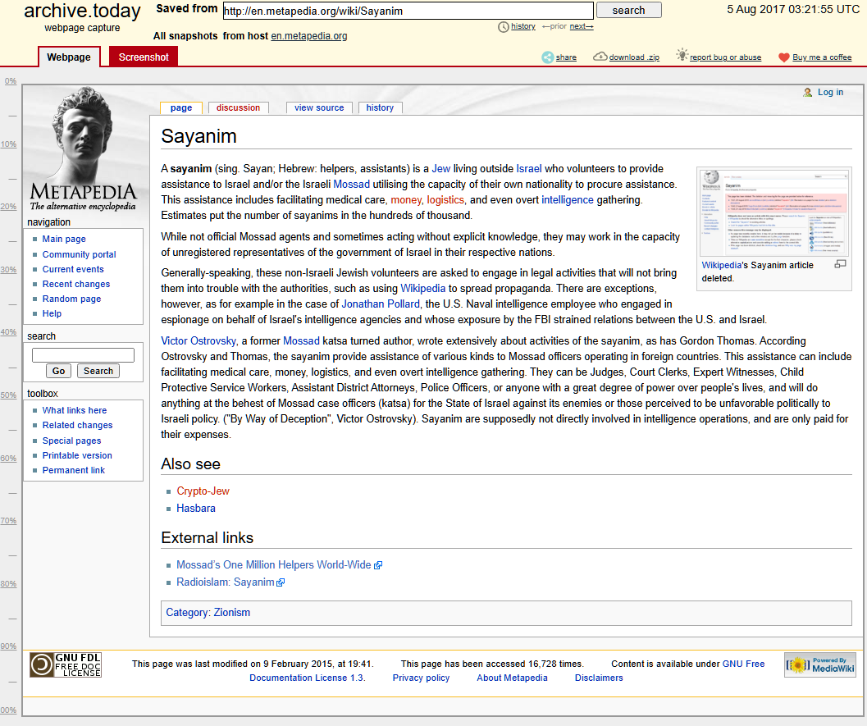
Task: Open Special pages link
Action: tap(72, 441)
